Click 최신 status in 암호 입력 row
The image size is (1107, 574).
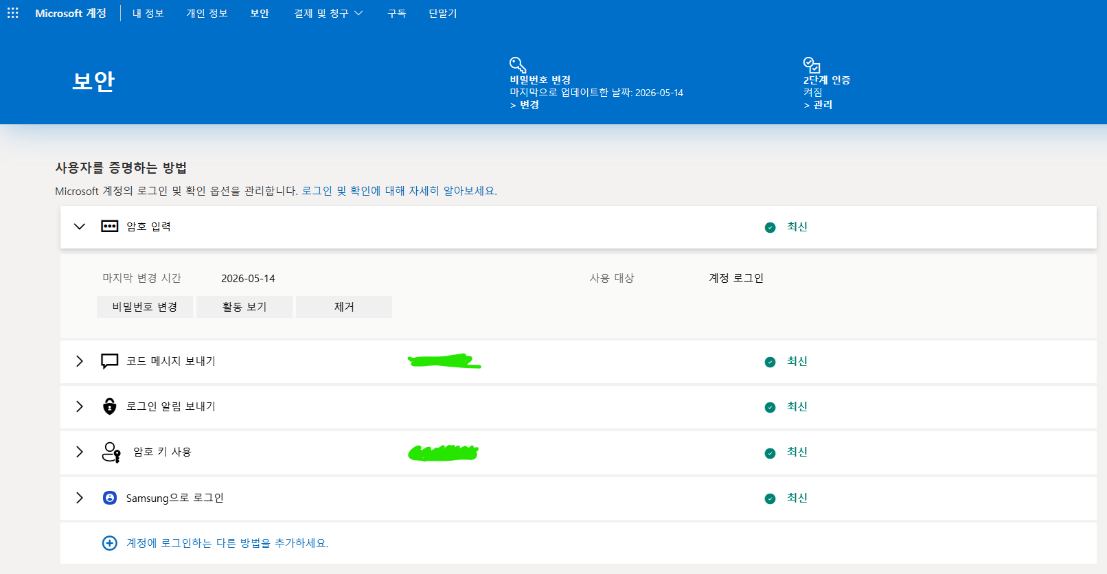click(797, 227)
